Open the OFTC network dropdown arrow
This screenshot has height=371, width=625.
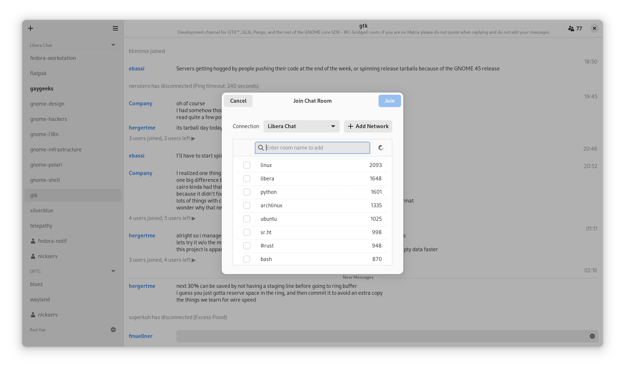(113, 271)
